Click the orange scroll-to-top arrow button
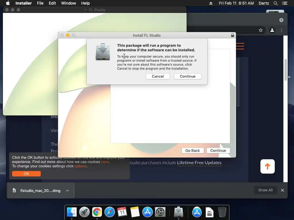The height and width of the screenshot is (220, 294). click(x=268, y=166)
